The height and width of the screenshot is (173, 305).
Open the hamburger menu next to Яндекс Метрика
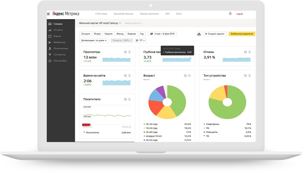click(x=48, y=14)
